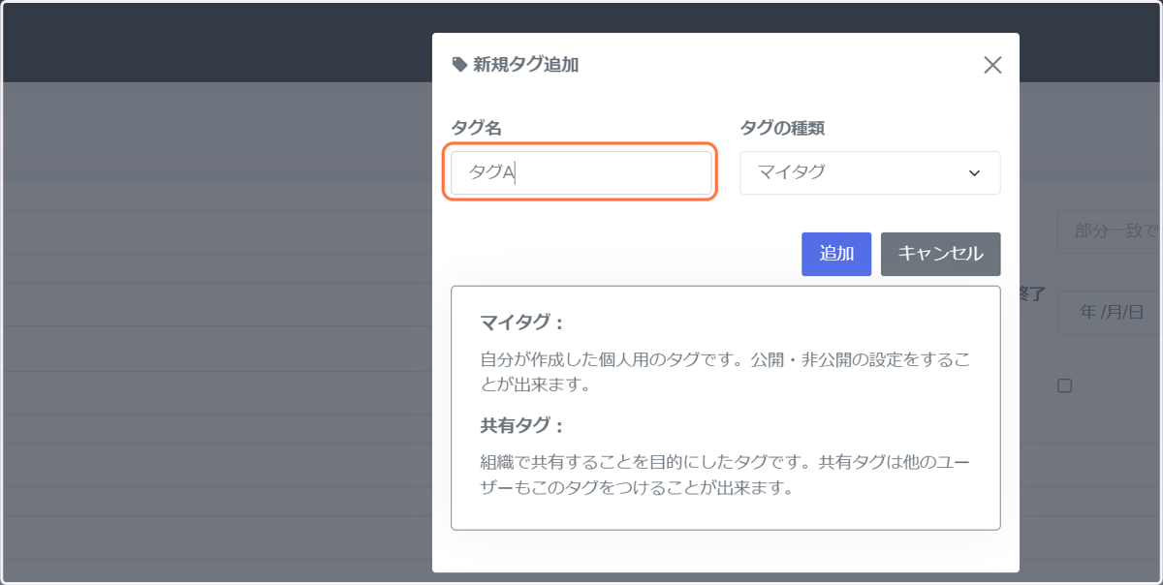Click the 追加 button
The image size is (1163, 585).
[x=836, y=254]
